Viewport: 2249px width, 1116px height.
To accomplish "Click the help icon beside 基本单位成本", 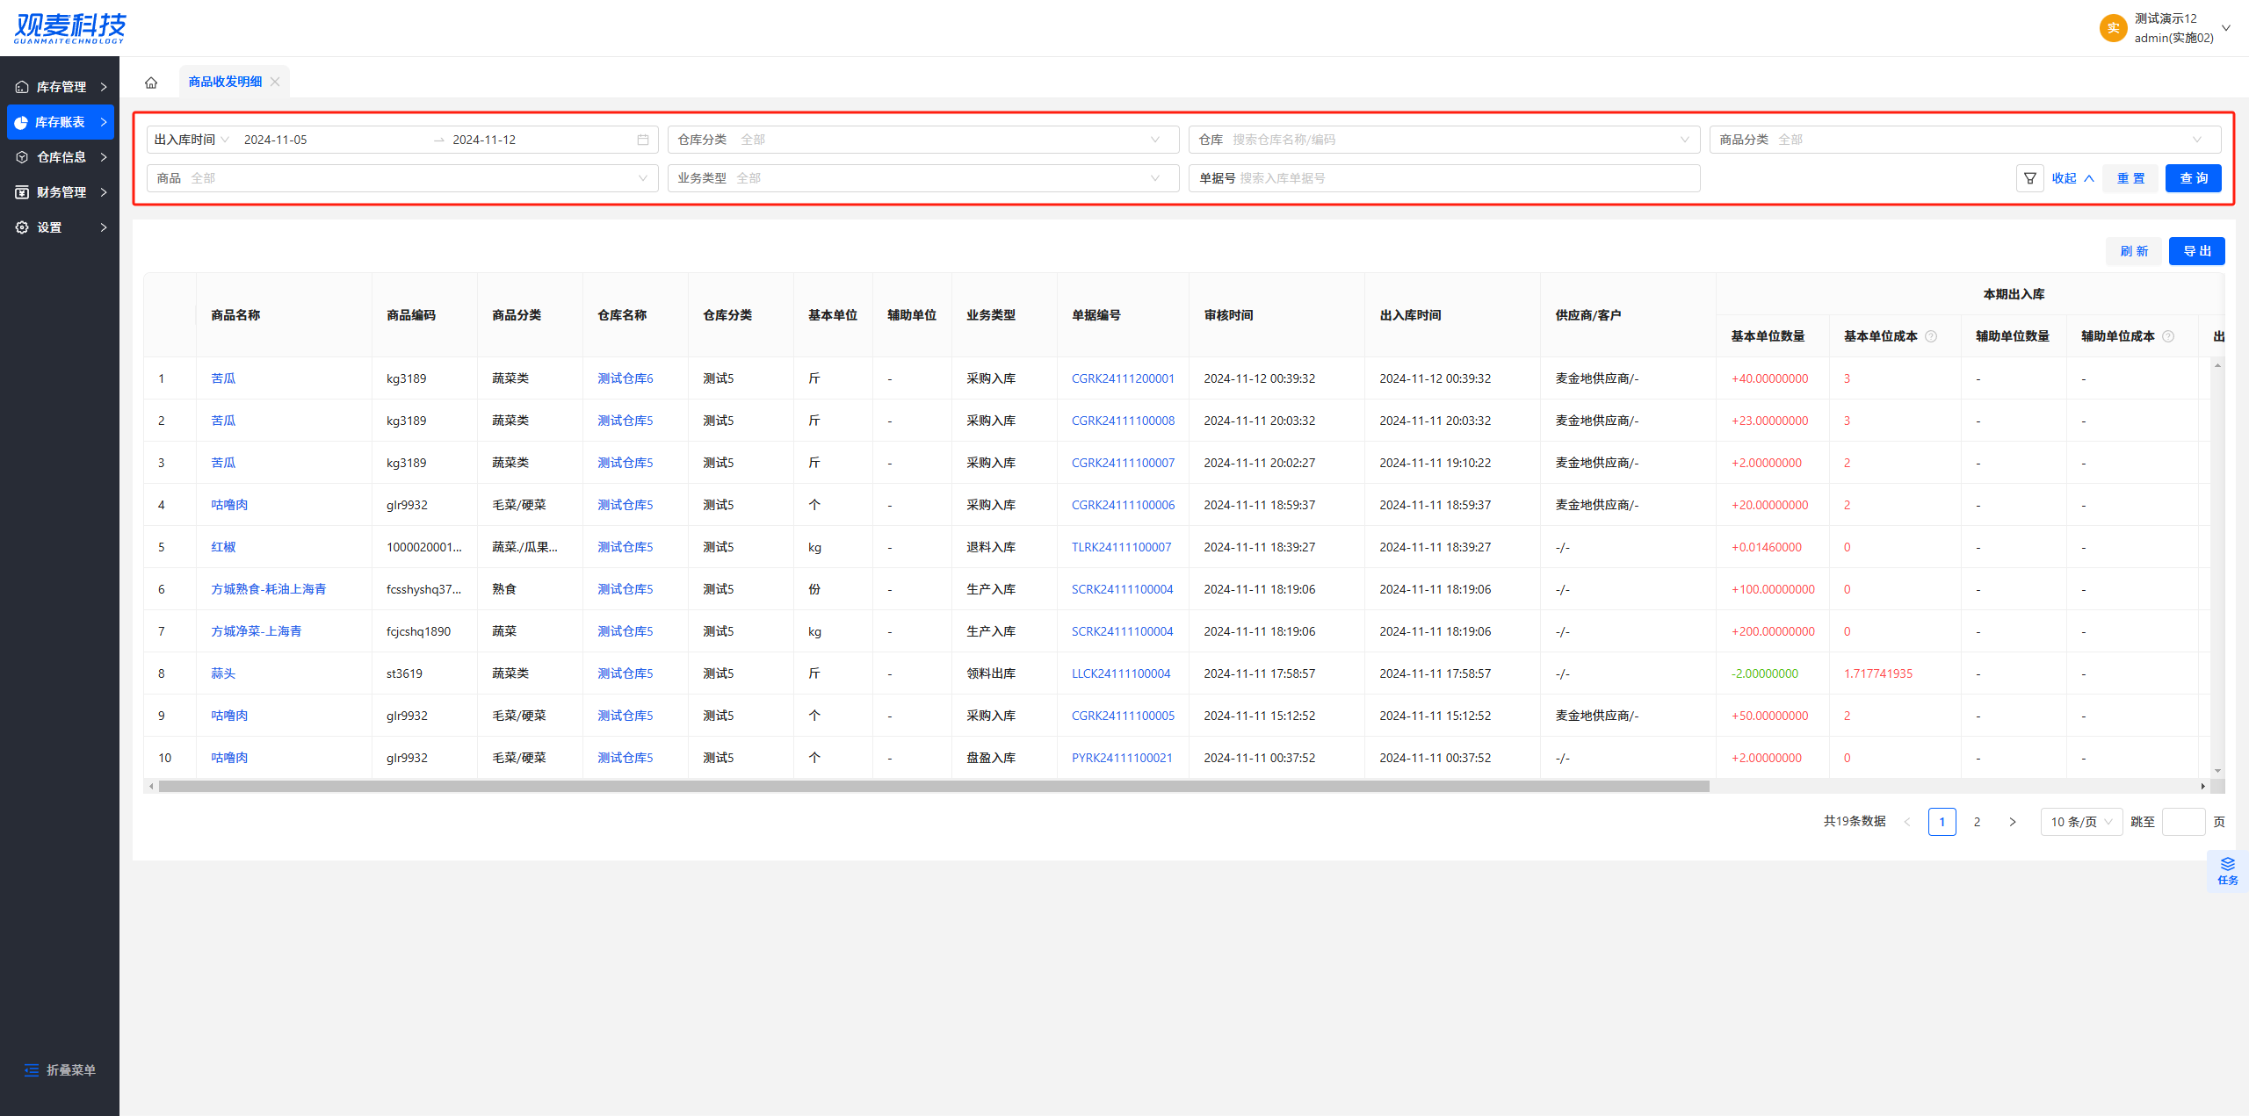I will coord(1931,336).
